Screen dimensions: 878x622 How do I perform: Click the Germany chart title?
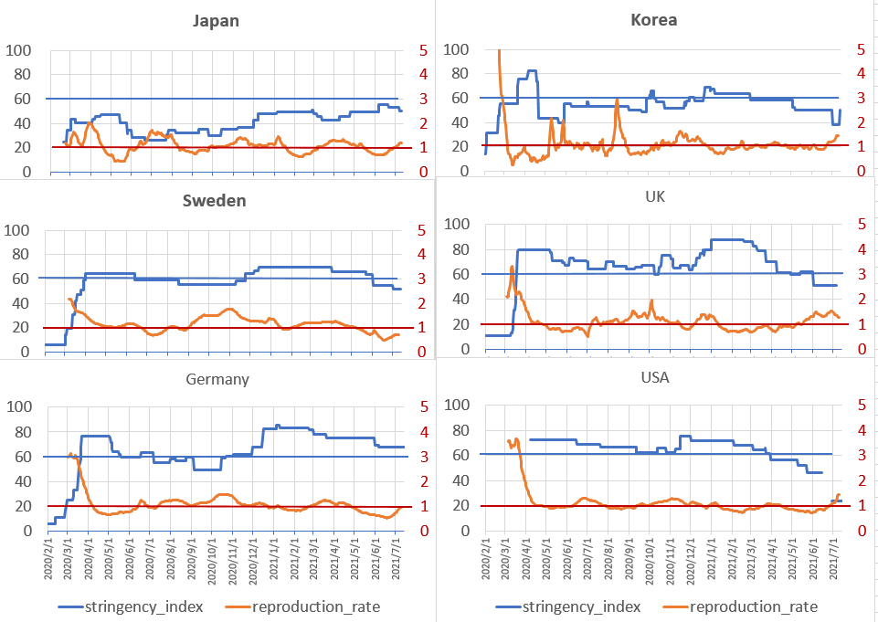click(217, 379)
